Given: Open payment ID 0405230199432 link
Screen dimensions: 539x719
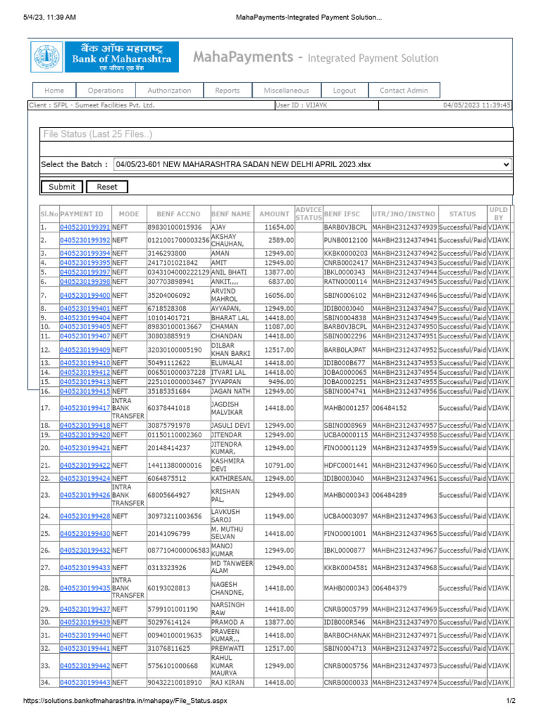Looking at the screenshot, I should (x=85, y=550).
